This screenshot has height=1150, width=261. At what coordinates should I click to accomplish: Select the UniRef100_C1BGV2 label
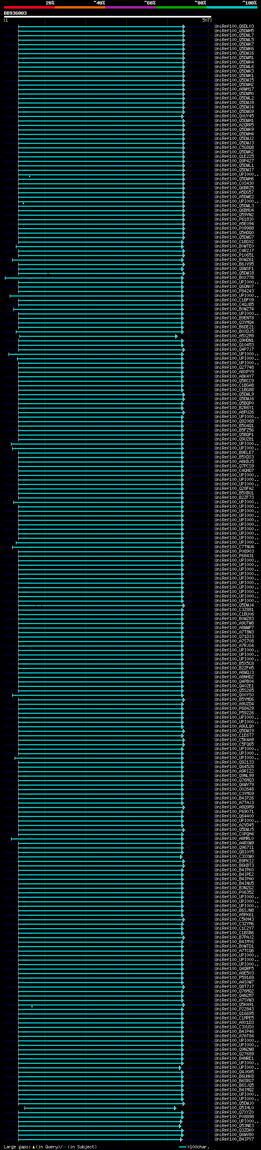click(x=234, y=242)
